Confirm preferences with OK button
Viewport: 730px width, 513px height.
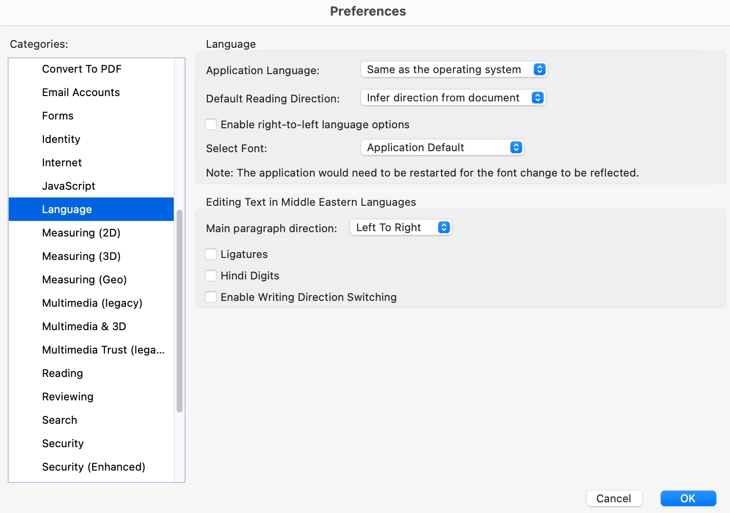pos(688,498)
